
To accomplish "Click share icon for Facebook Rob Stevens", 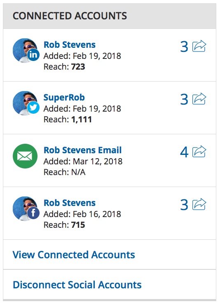I will 199,204.
